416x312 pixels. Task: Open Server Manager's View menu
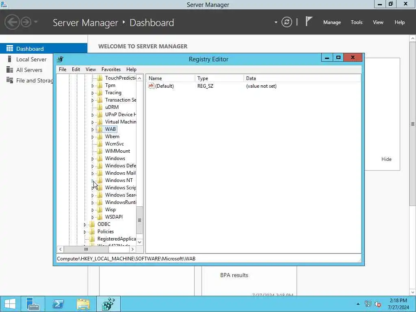[378, 22]
